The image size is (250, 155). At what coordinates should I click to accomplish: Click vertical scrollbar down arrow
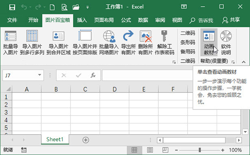(x=245, y=131)
